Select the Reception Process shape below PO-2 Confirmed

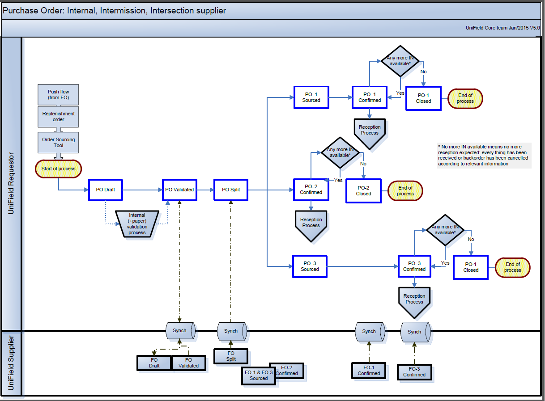[311, 224]
